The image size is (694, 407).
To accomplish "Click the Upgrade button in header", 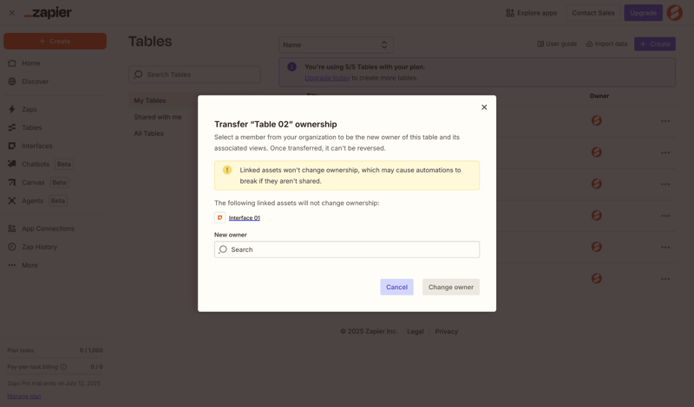I will pos(643,13).
